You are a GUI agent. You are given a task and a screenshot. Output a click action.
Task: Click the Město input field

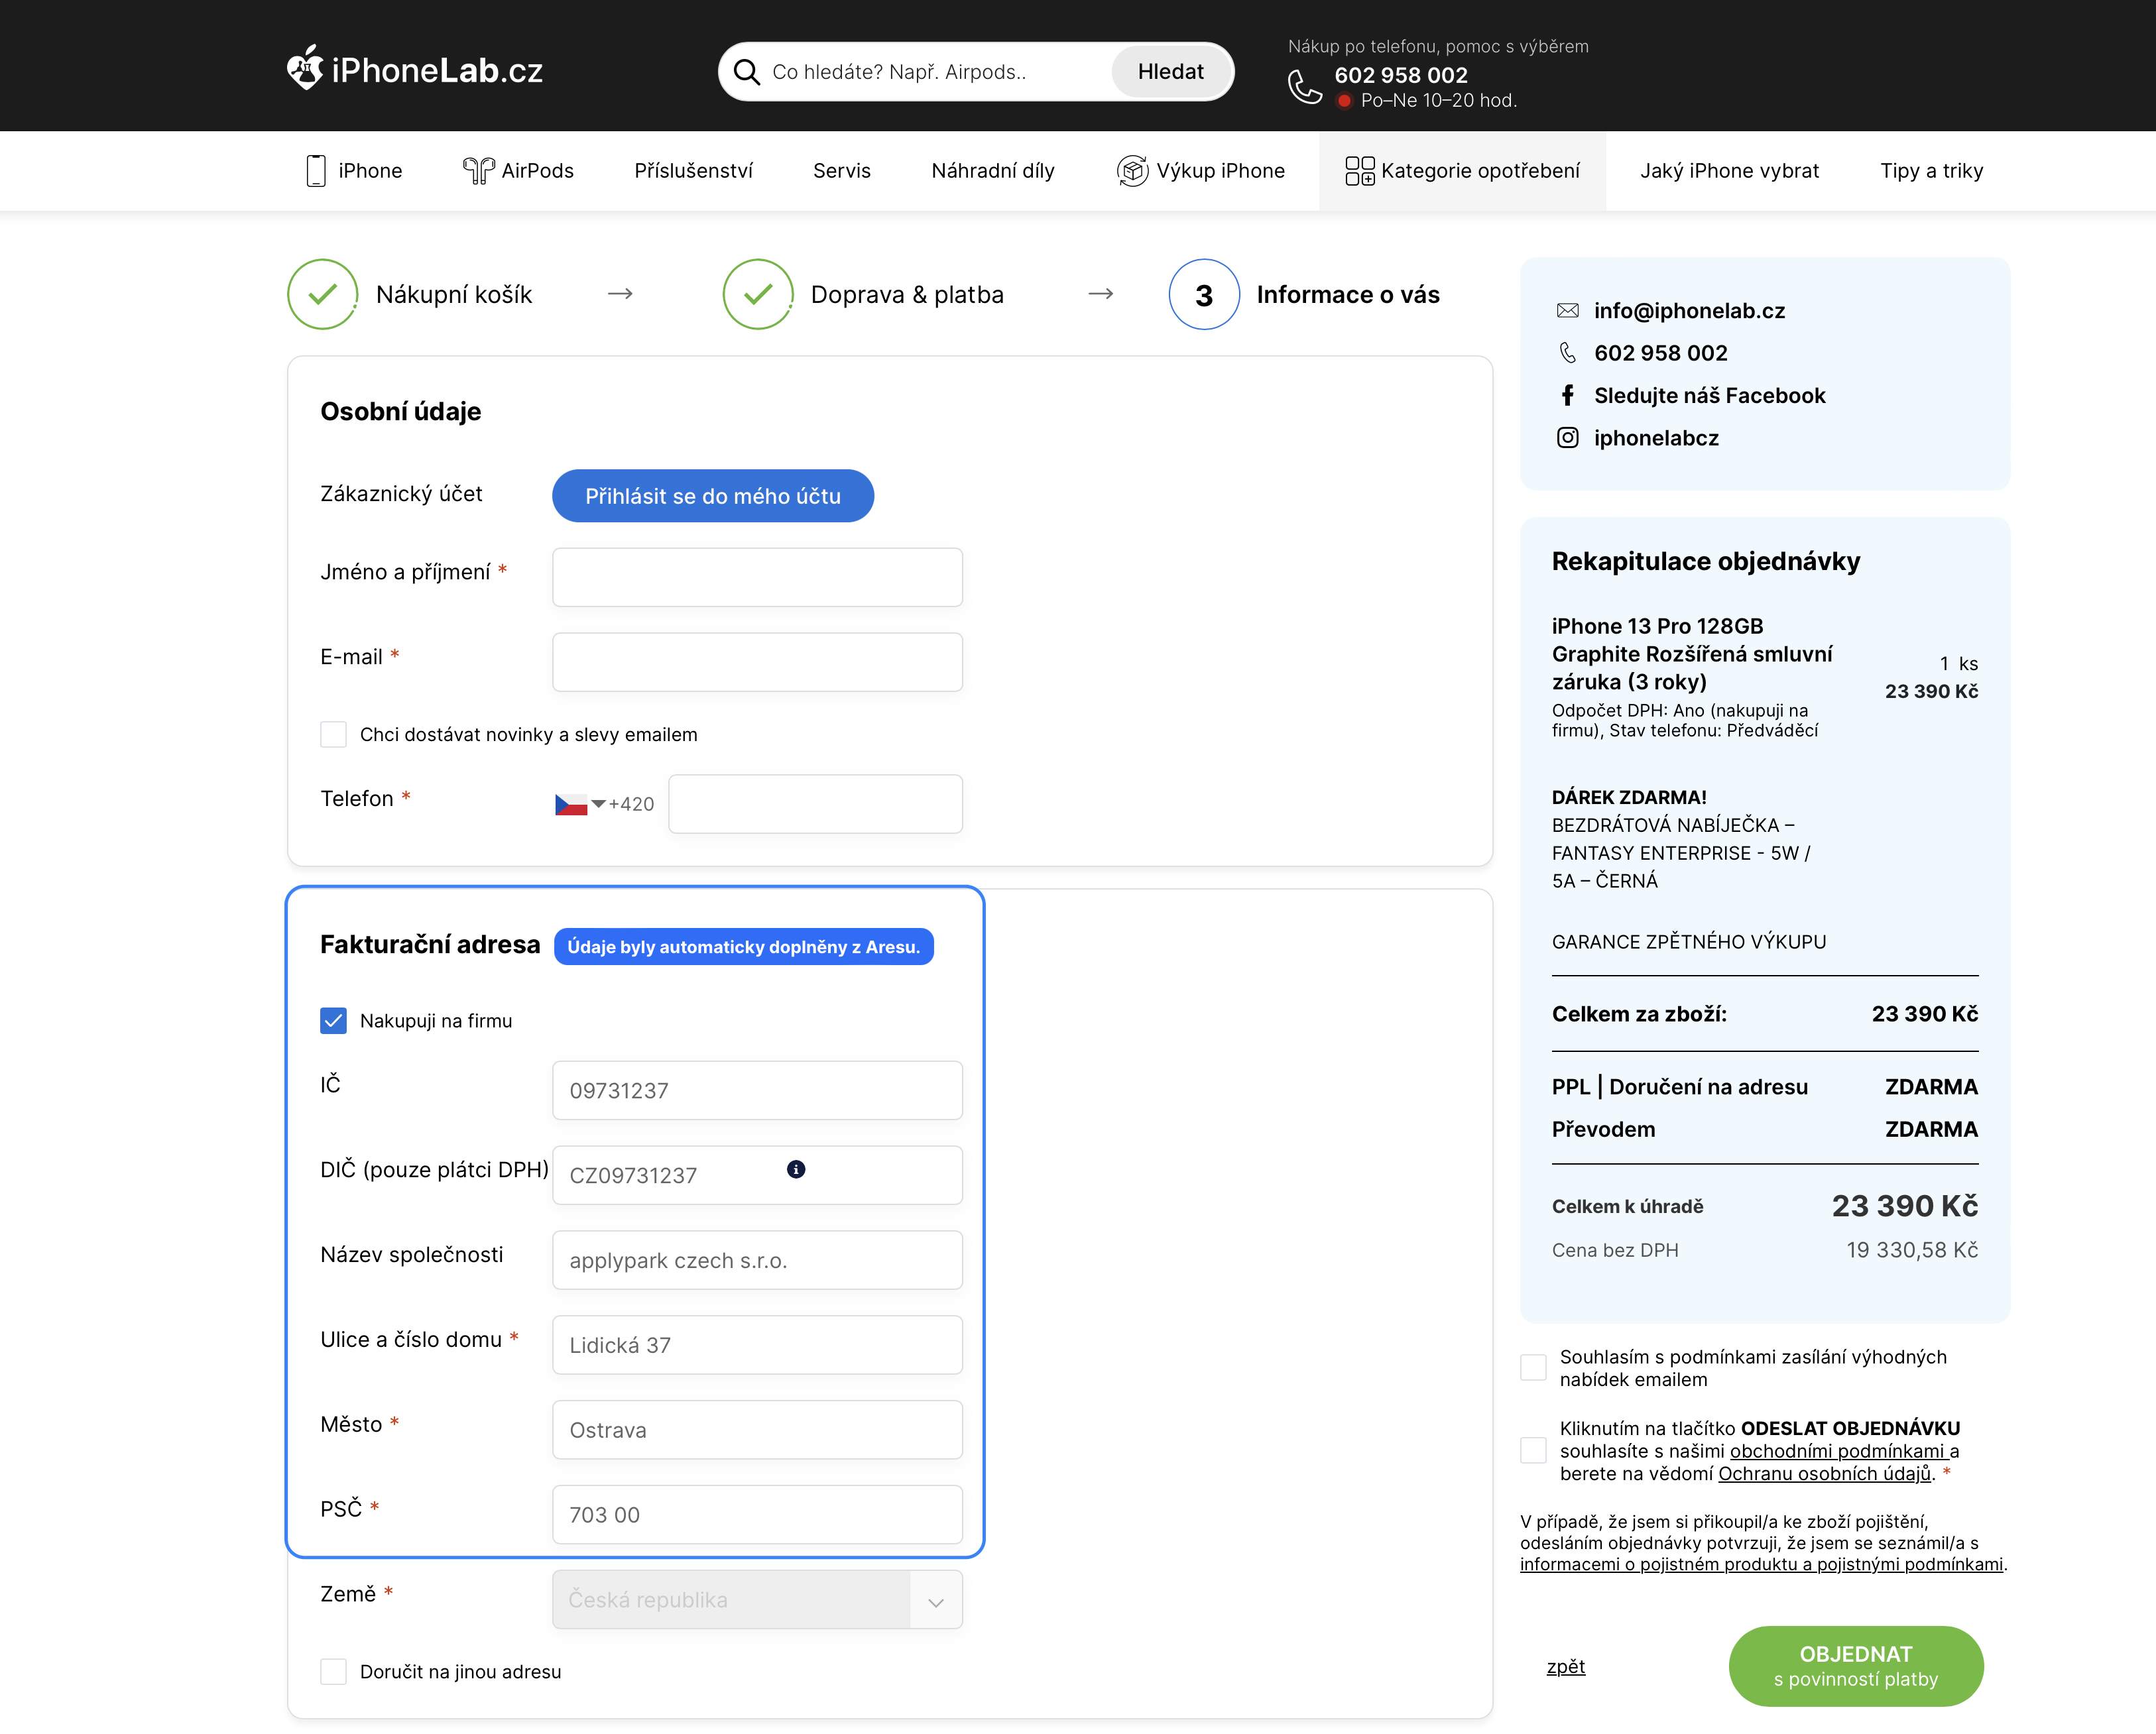coord(757,1430)
